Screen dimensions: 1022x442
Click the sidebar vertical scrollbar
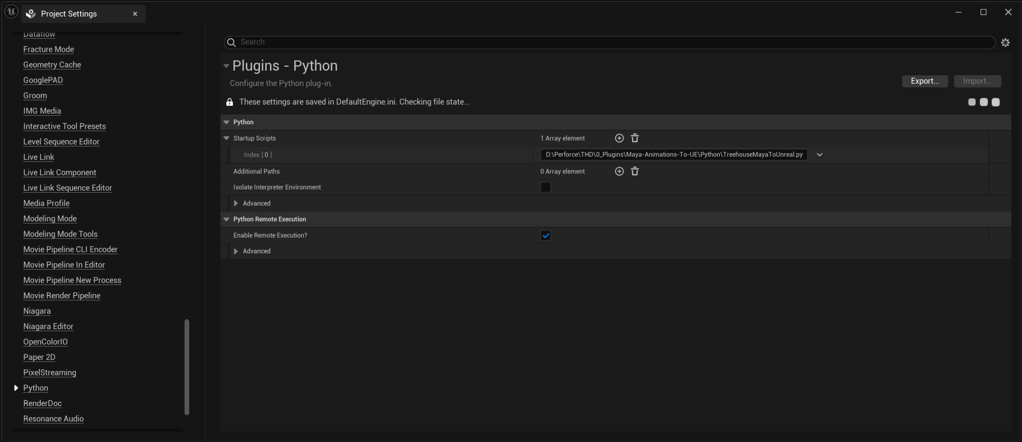186,367
